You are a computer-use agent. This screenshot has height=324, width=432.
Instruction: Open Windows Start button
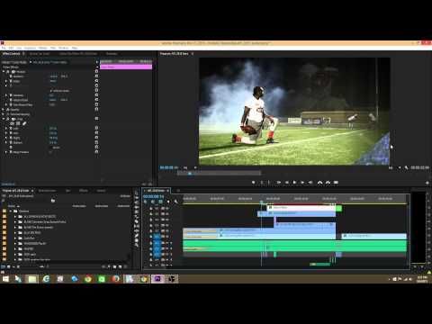pyautogui.click(x=5, y=279)
